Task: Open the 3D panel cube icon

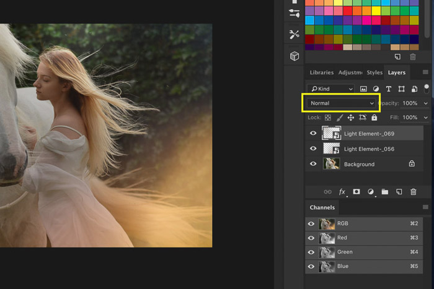Action: point(294,56)
